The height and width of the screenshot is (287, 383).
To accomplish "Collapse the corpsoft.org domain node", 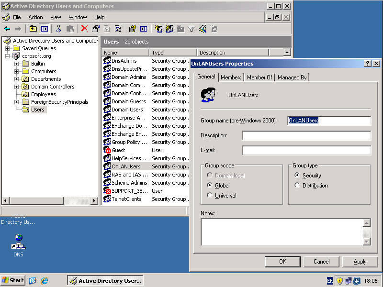I will pyautogui.click(x=8, y=56).
